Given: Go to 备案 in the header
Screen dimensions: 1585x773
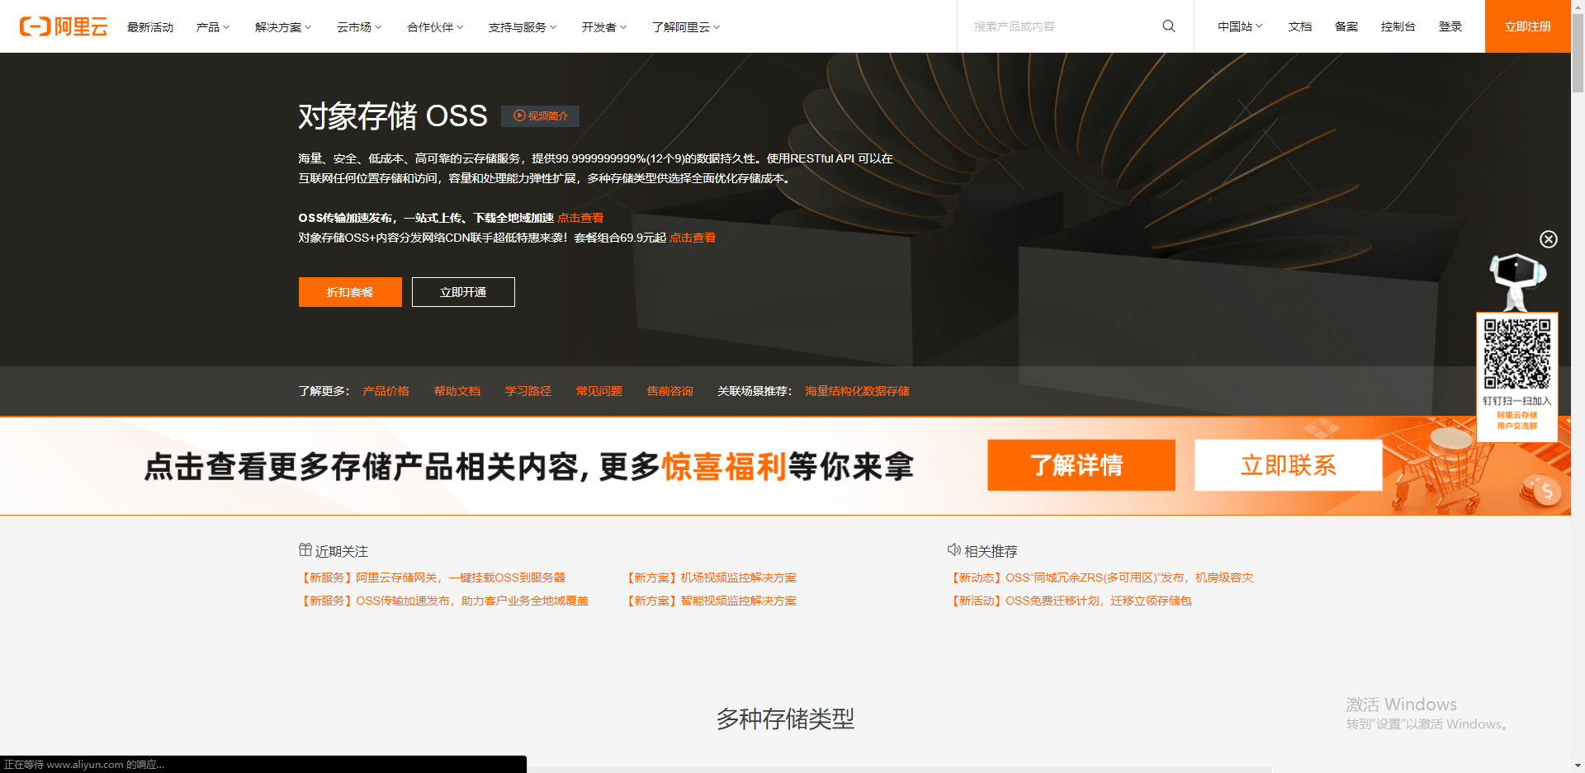Looking at the screenshot, I should (1346, 27).
